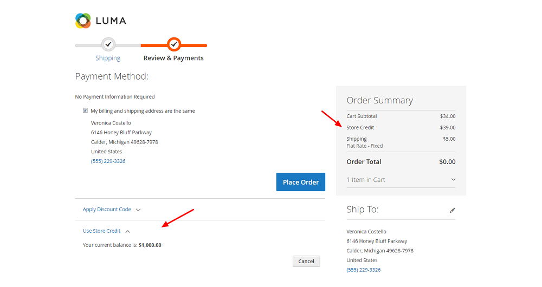
Task: Click the Use Store Credit heading
Action: tap(101, 231)
